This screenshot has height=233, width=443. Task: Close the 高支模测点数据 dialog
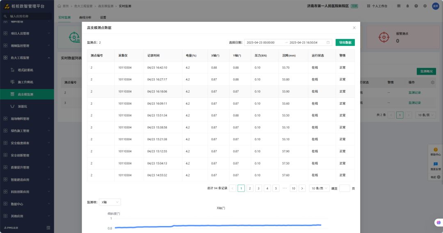(354, 27)
